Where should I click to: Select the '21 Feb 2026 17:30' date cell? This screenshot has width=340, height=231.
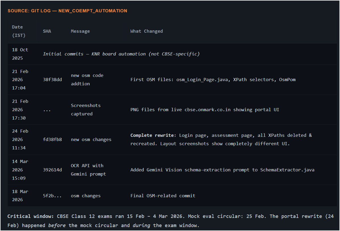(20, 110)
